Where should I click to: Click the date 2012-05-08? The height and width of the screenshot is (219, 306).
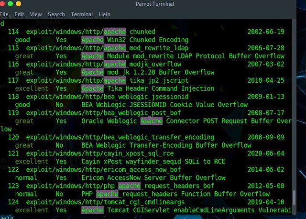[x=266, y=186]
